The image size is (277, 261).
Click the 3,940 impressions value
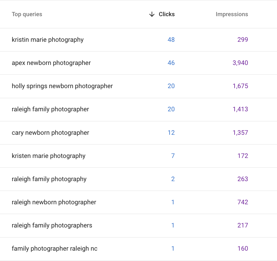point(240,63)
